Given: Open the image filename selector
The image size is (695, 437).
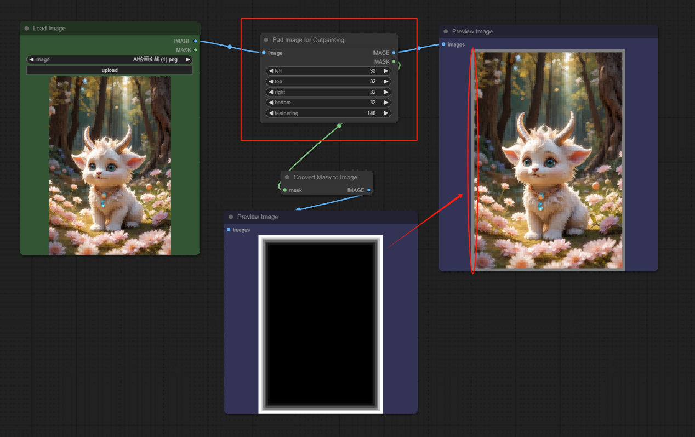Looking at the screenshot, I should (110, 59).
